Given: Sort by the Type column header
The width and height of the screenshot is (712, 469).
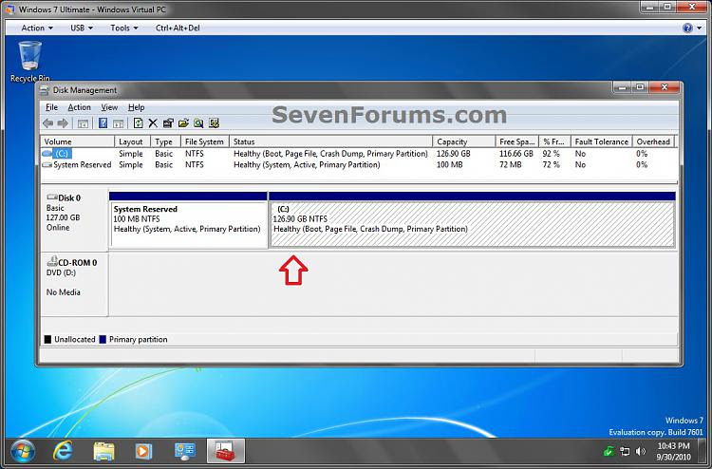Looking at the screenshot, I should point(165,141).
